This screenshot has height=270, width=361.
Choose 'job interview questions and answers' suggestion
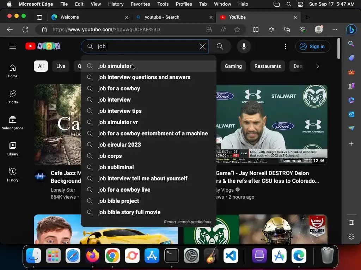[x=148, y=77]
